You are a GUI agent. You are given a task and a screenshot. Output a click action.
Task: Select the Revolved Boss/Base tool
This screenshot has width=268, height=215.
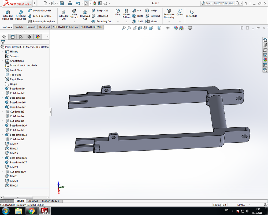point(21,15)
